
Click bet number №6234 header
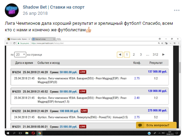pos(17,72)
